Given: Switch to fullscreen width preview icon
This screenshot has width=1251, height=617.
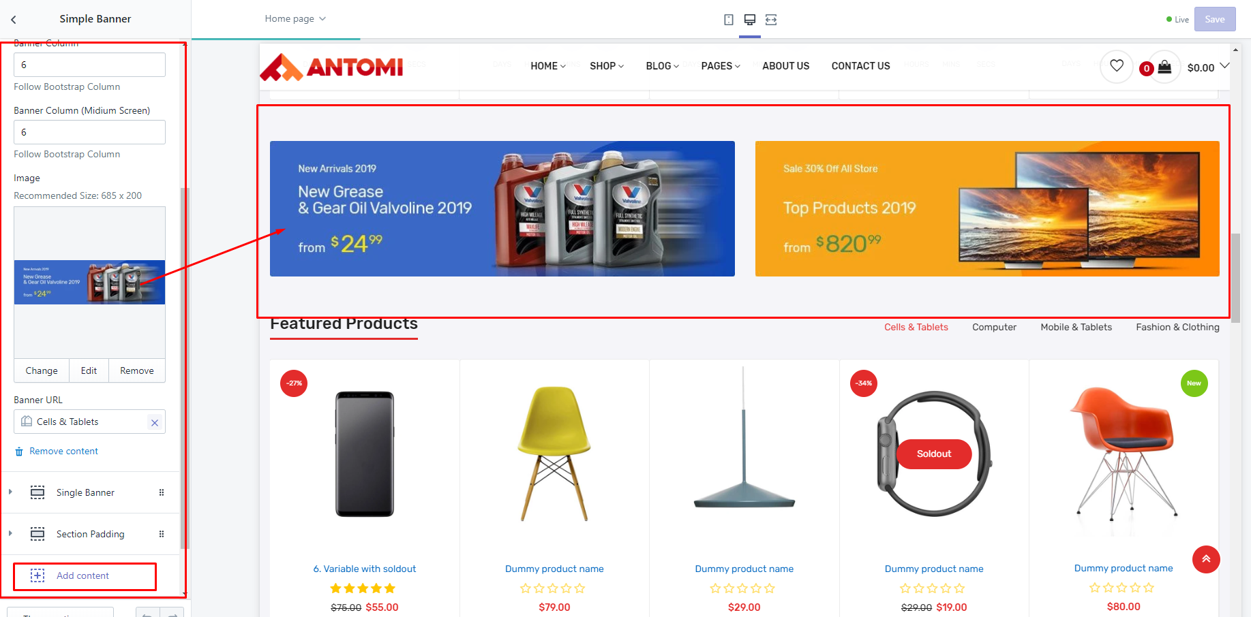Looking at the screenshot, I should point(771,20).
